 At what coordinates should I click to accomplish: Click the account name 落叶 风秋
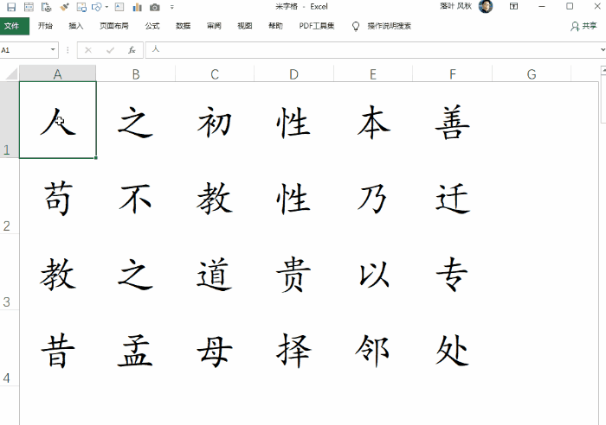[455, 6]
